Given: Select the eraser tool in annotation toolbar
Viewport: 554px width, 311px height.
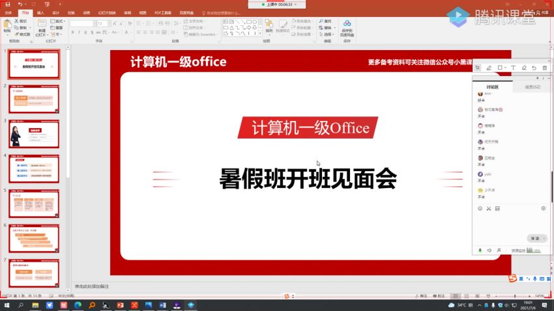Looking at the screenshot, I should 524,68.
